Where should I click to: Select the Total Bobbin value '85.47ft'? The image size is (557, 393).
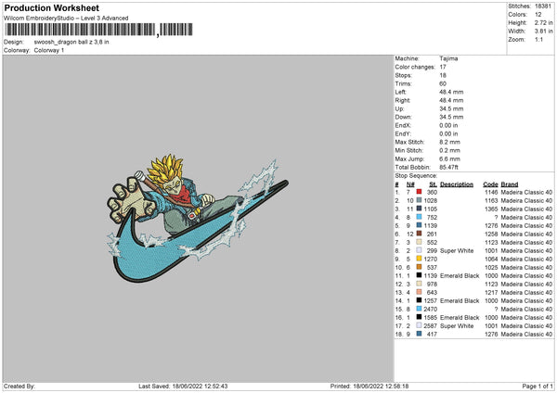[x=448, y=167]
